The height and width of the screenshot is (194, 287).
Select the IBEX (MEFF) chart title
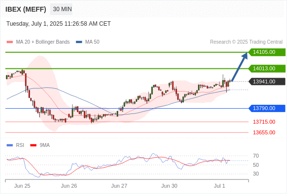26,9
